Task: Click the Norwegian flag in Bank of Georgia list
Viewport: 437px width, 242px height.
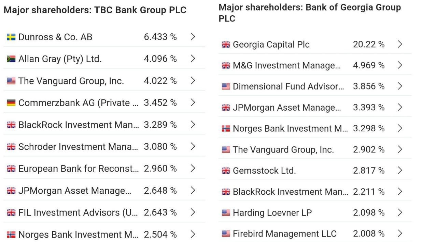Action: tap(226, 129)
